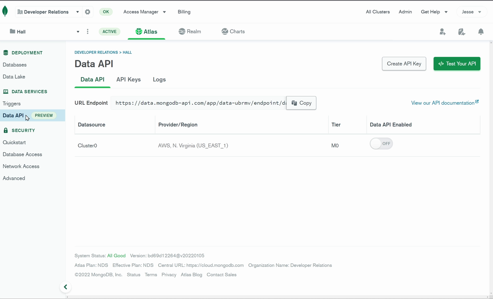The height and width of the screenshot is (299, 493).
Task: Expand the Access Manager menu
Action: click(144, 12)
